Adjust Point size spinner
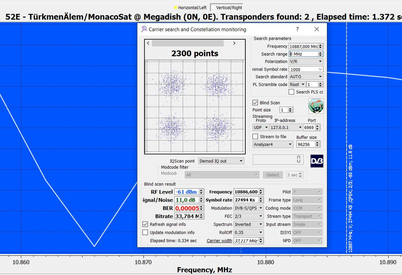The height and width of the screenshot is (275, 402). pyautogui.click(x=290, y=110)
